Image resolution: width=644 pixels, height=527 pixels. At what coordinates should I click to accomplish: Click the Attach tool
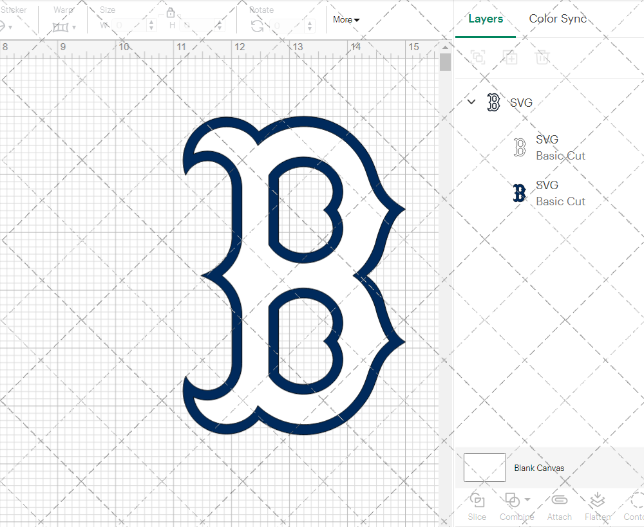click(x=559, y=507)
